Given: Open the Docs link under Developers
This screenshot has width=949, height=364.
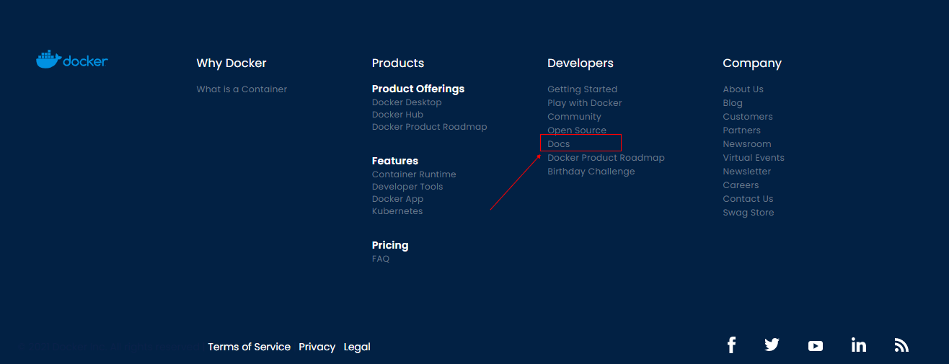Looking at the screenshot, I should (559, 144).
